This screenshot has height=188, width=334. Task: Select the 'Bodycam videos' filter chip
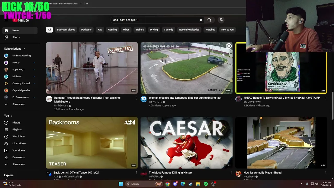[66, 30]
